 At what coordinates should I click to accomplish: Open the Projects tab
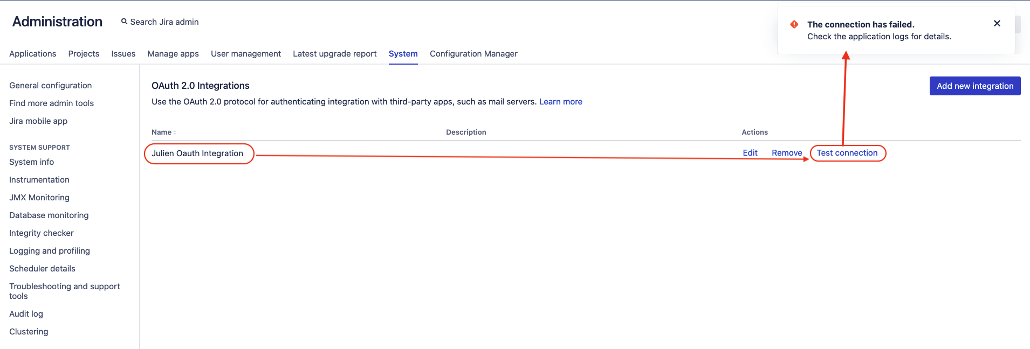point(84,54)
